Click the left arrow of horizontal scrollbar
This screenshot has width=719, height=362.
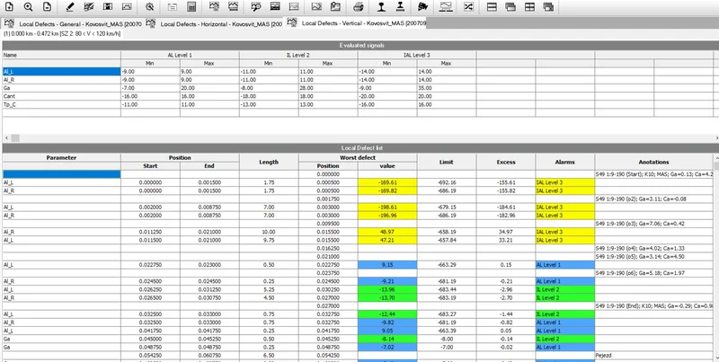pos(6,138)
